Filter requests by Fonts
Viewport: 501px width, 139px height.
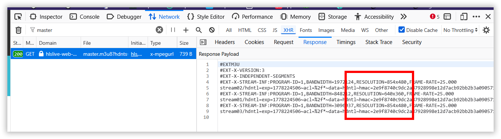point(306,30)
